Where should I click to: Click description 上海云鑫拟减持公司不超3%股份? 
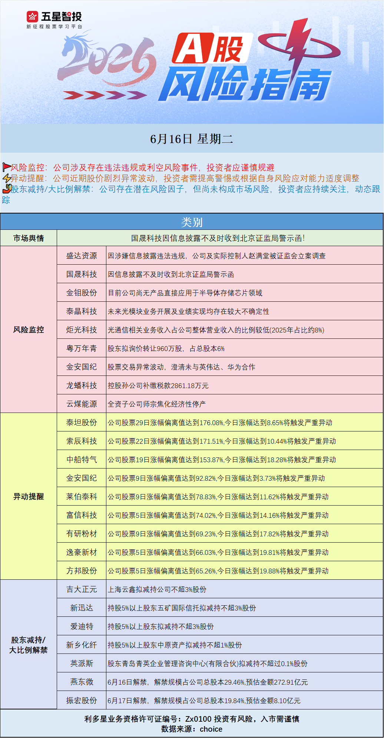(157, 589)
